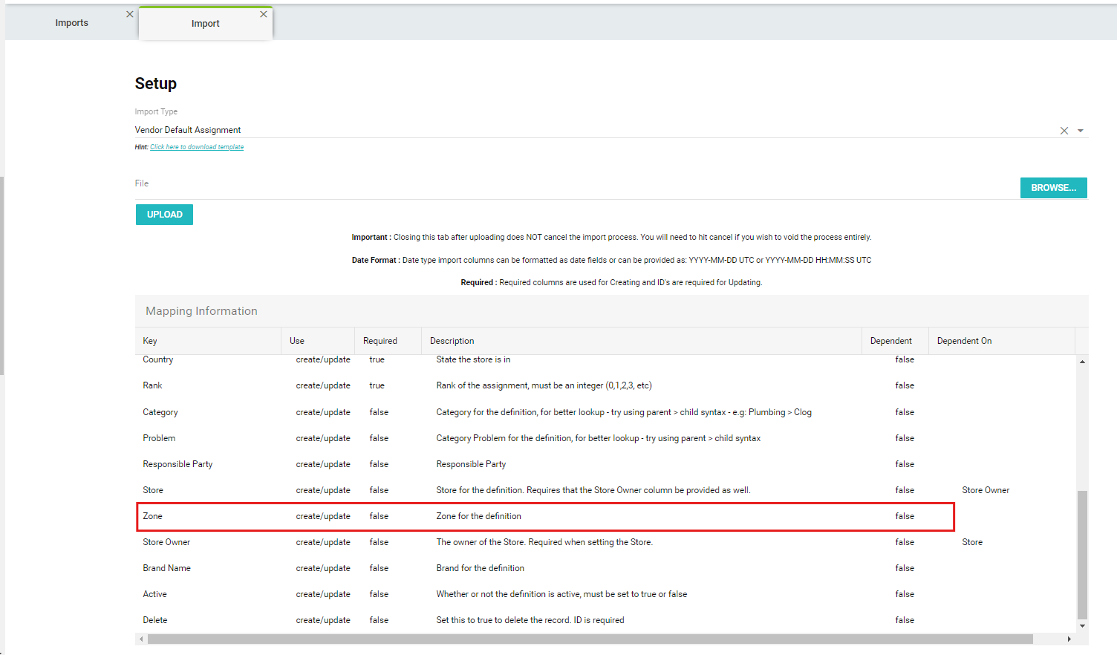Expand the Import Type dropdown
The width and height of the screenshot is (1117, 655).
(1081, 131)
